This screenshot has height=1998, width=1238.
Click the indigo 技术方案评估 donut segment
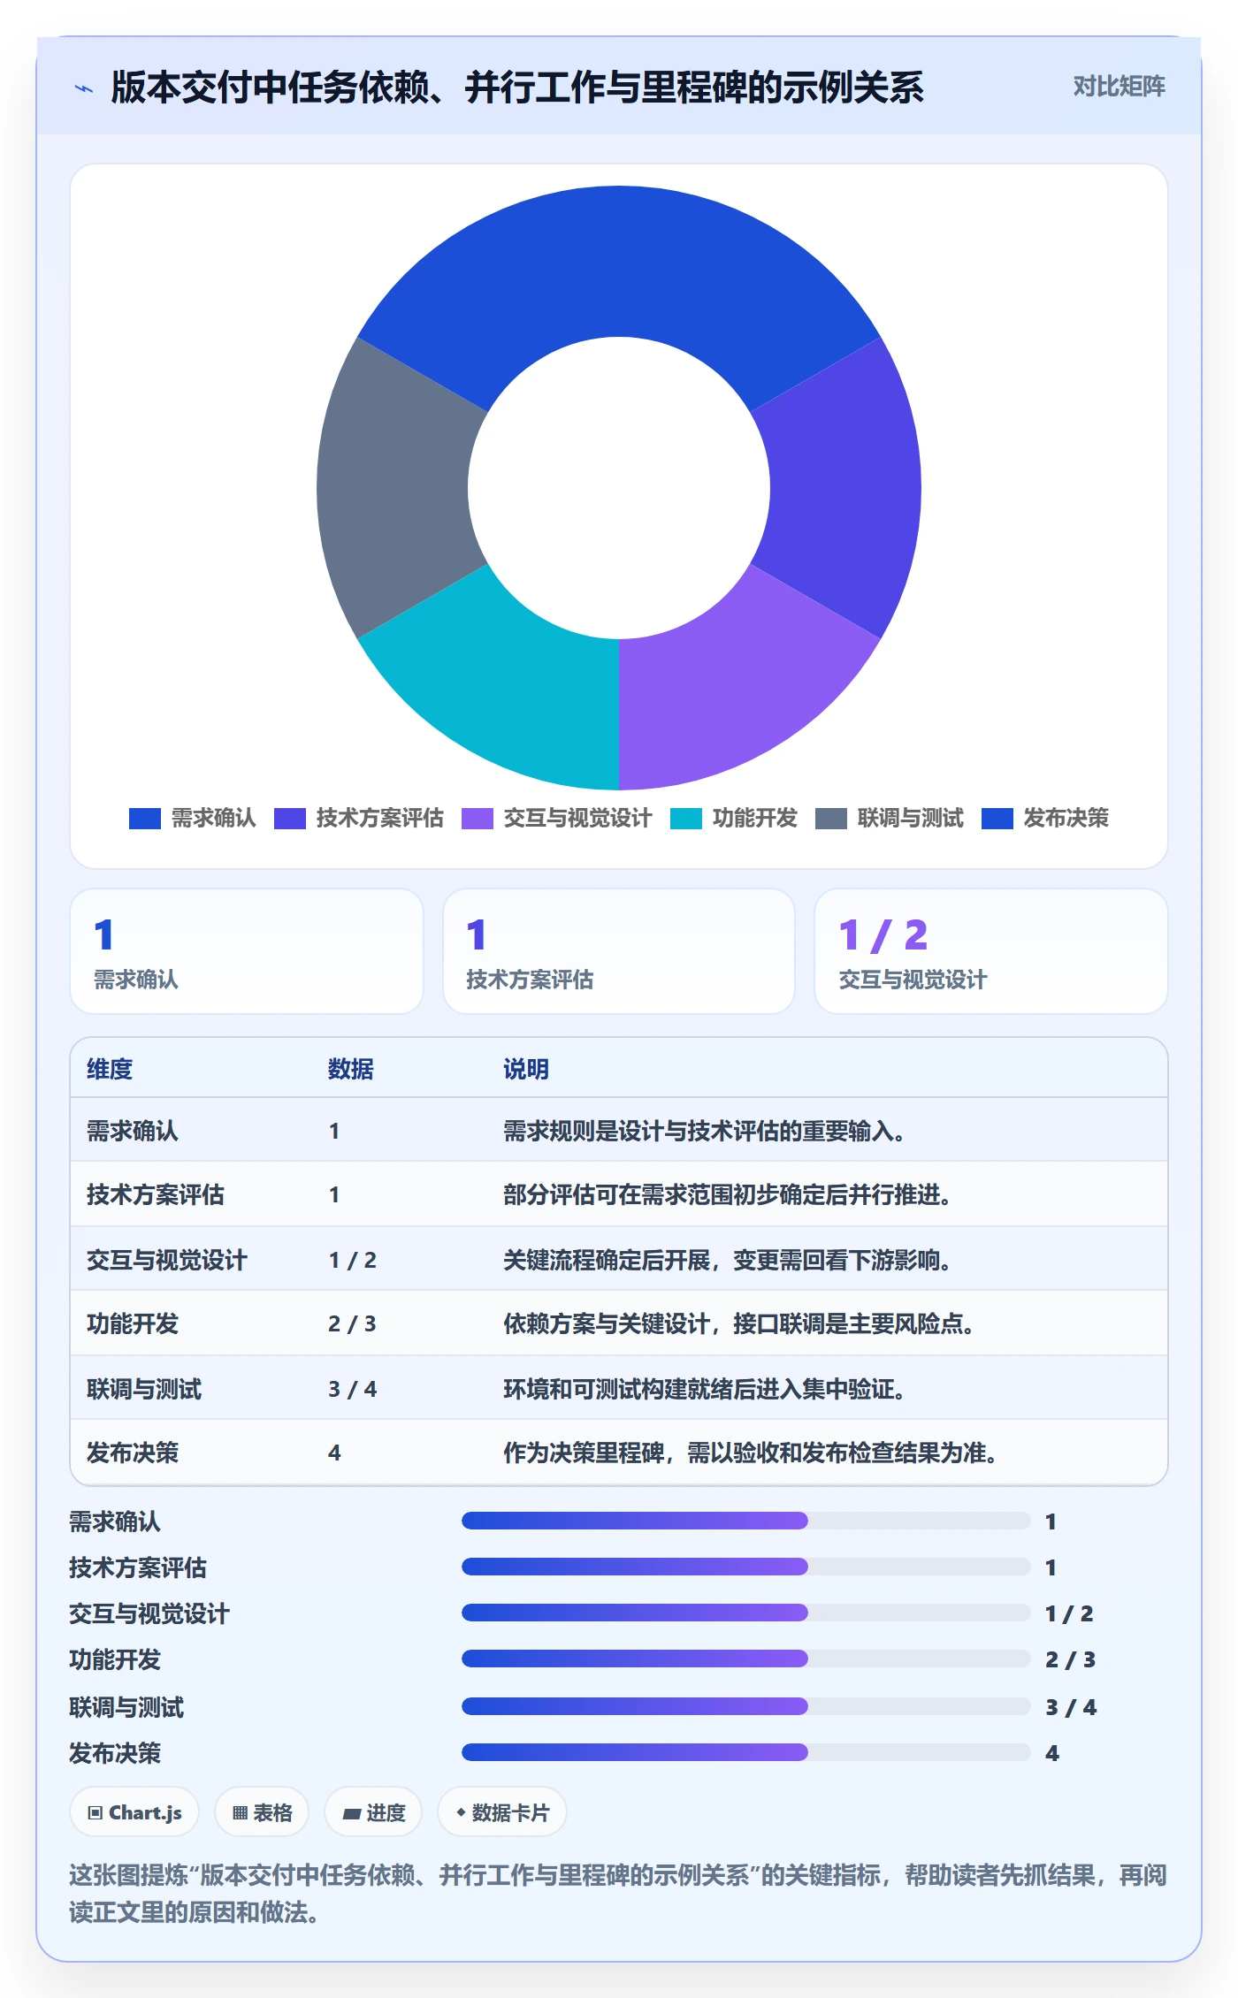[x=844, y=488]
